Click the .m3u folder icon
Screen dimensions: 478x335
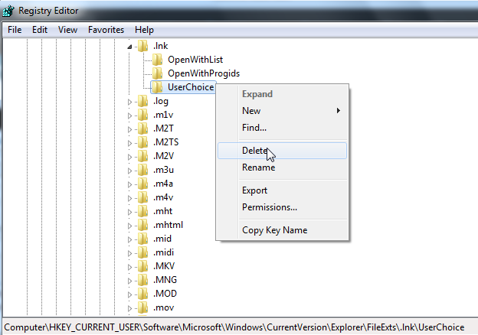tap(142, 170)
